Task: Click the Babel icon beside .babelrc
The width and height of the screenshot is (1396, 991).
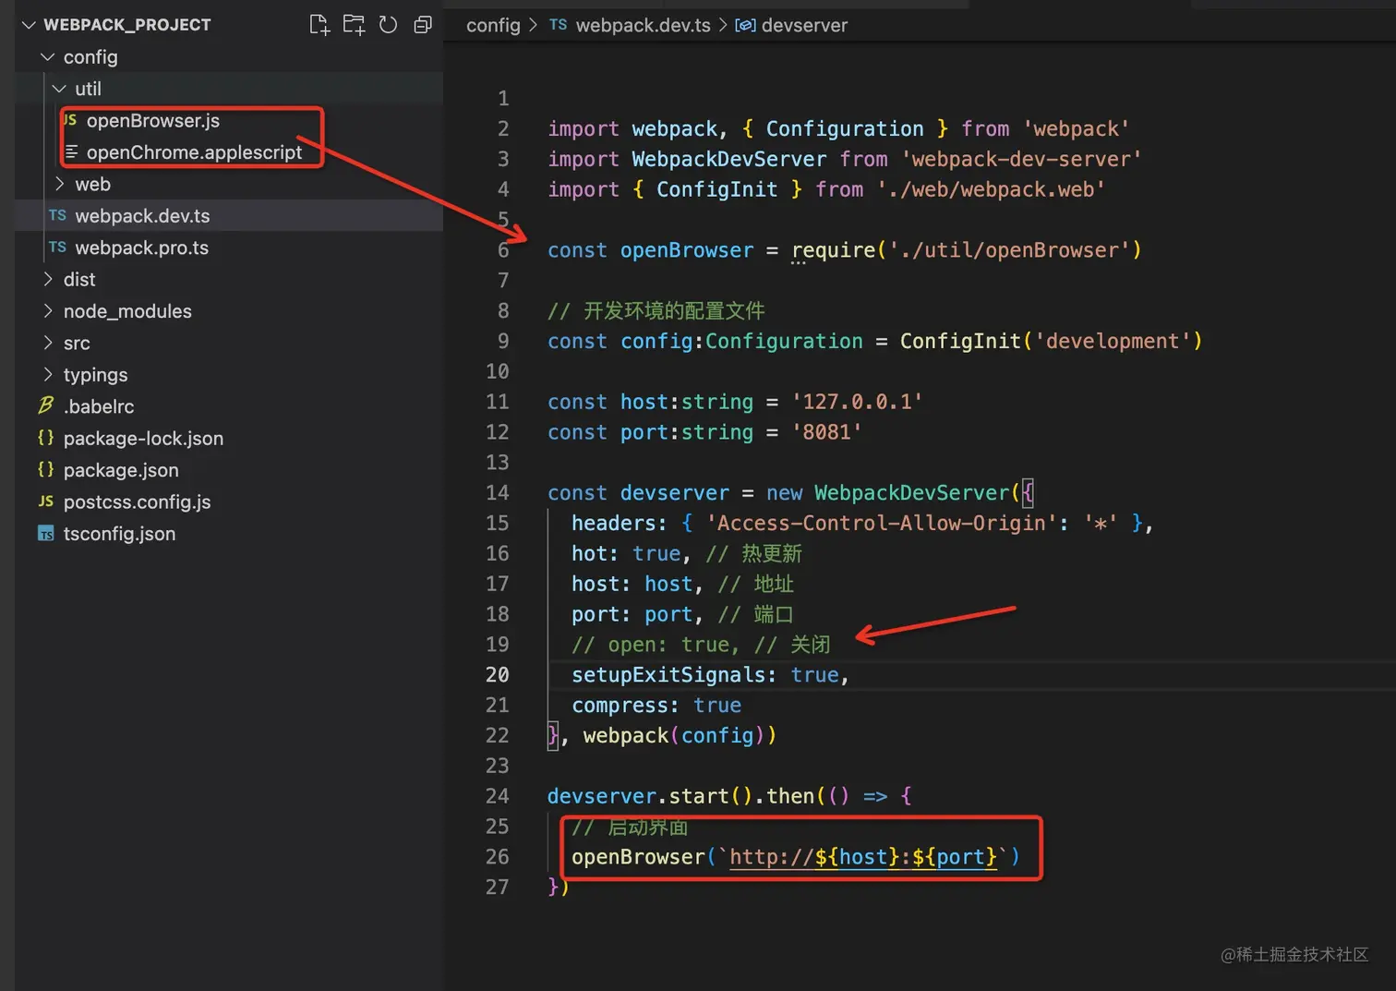Action: [45, 405]
